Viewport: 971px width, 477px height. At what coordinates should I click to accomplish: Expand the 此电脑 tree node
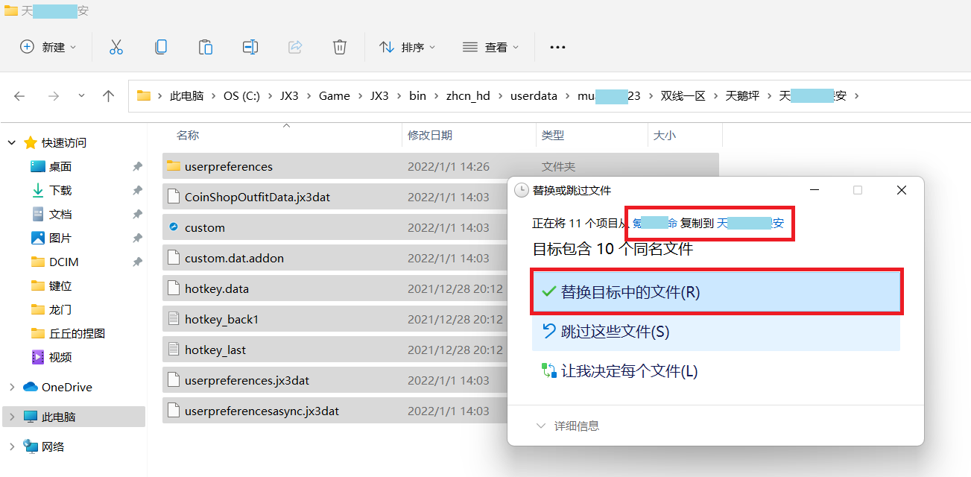click(x=12, y=417)
